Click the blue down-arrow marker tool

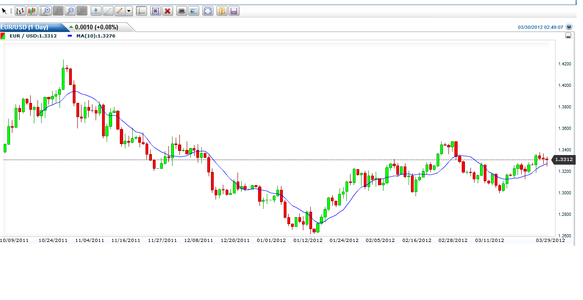tap(96, 11)
